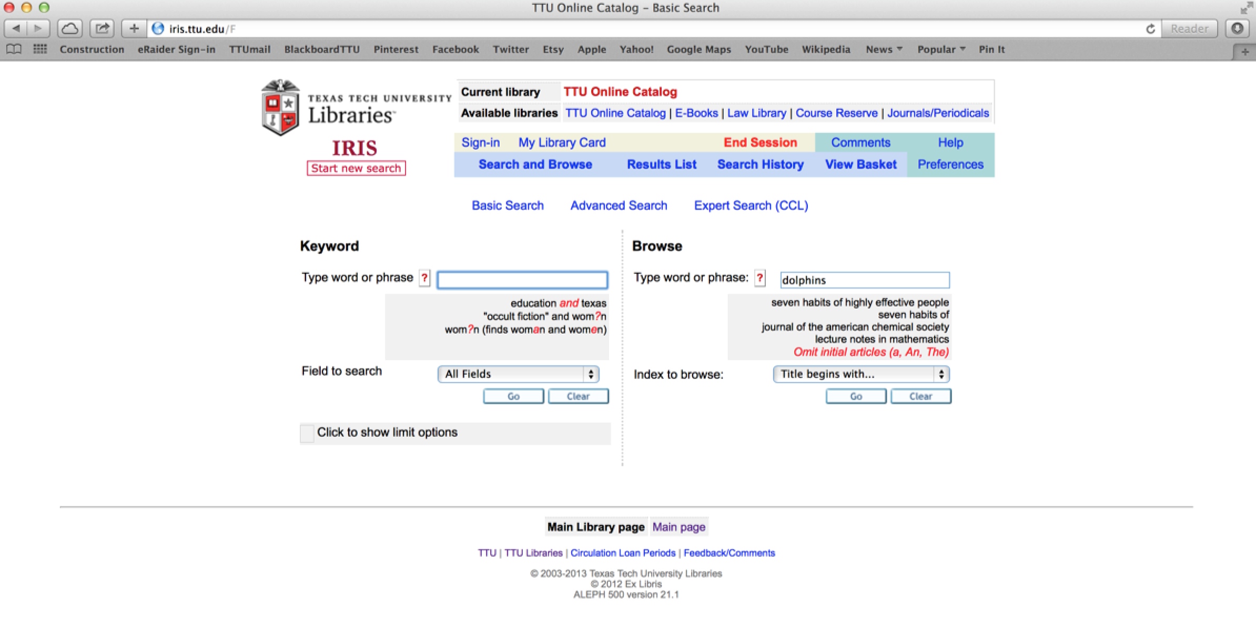Click the Click to show limit options text
The image size is (1256, 617).
pos(387,432)
